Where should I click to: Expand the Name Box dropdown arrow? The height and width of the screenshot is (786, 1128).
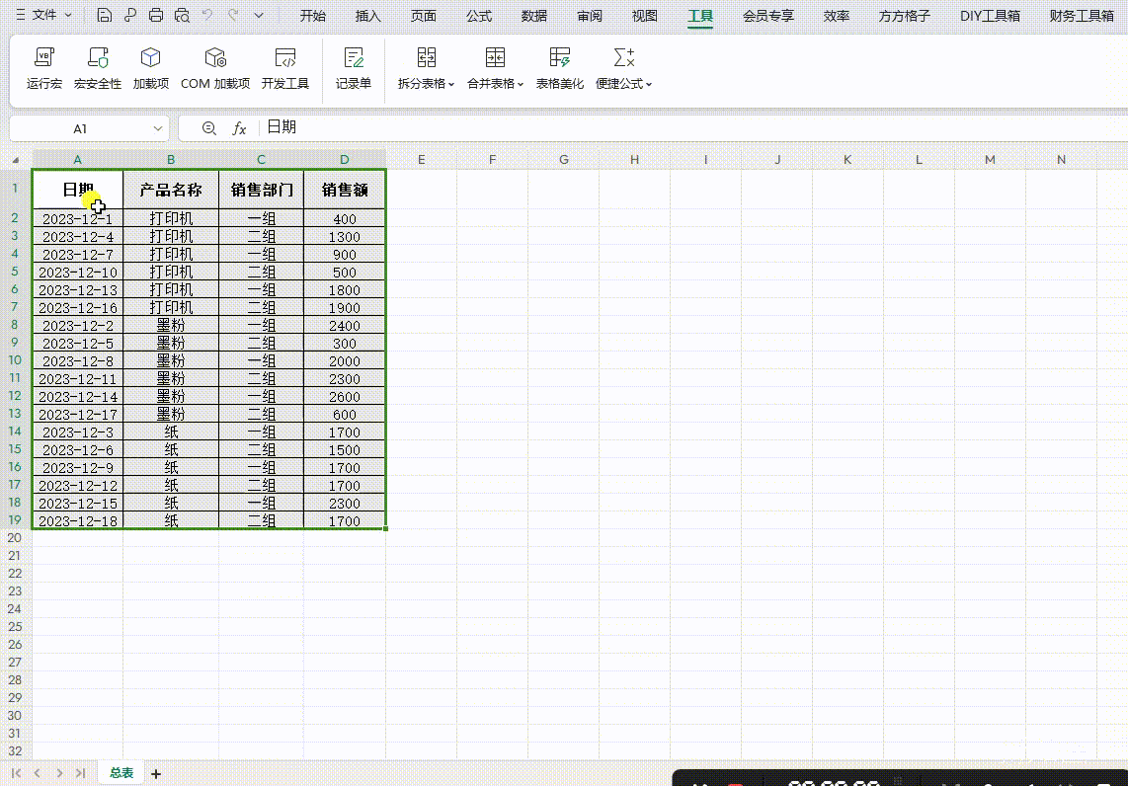click(x=158, y=128)
